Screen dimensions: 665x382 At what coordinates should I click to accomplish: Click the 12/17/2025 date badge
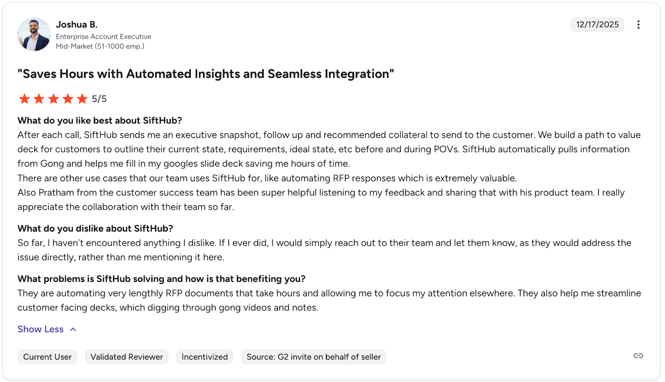click(x=597, y=25)
